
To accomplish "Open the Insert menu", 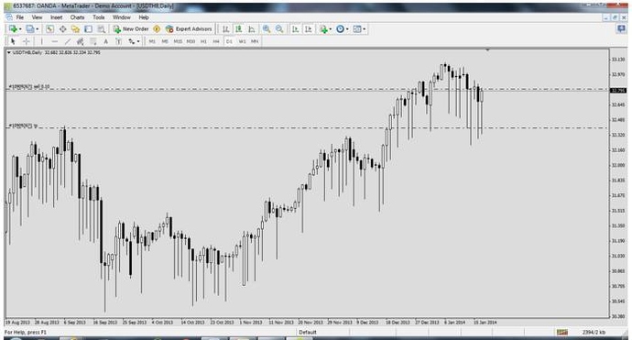I will [x=57, y=17].
